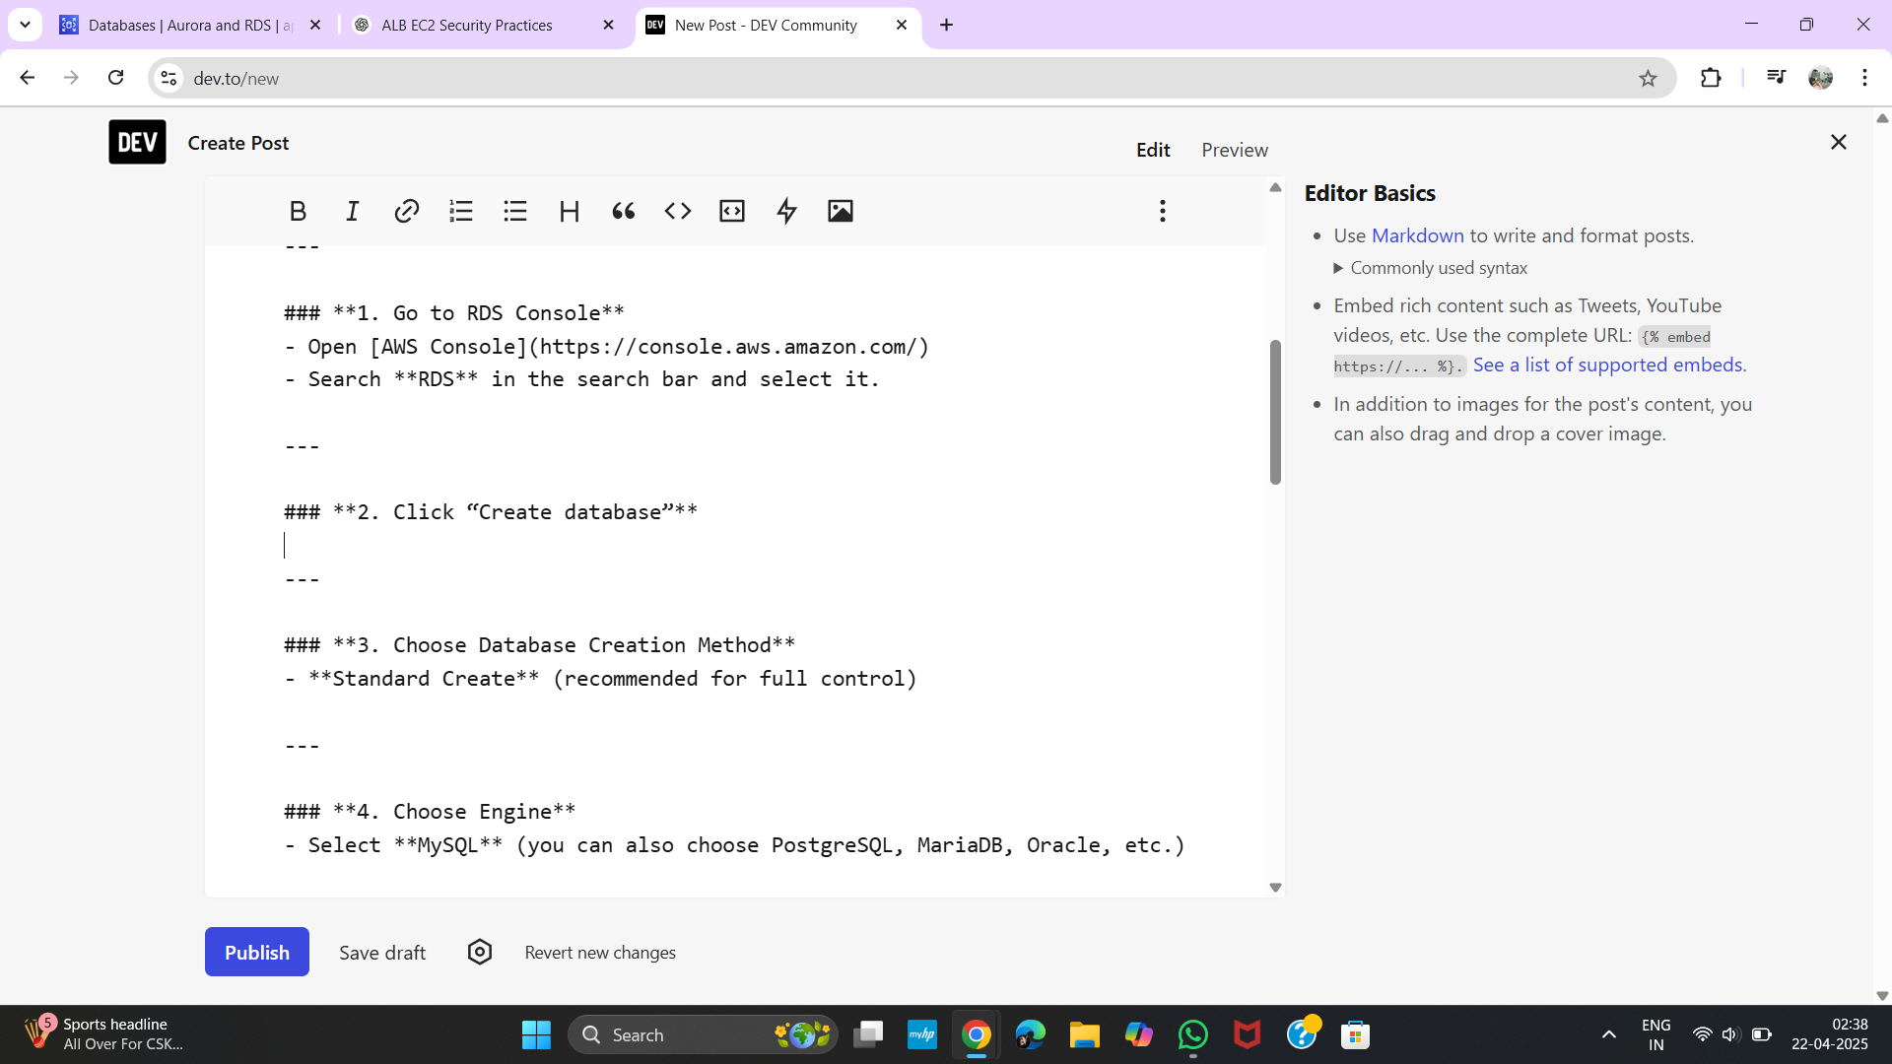Apply italic formatting in editor toolbar

click(352, 211)
